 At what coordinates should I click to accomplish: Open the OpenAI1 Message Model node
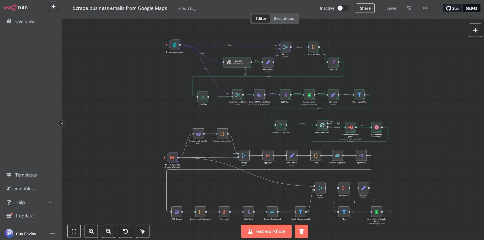(x=237, y=62)
